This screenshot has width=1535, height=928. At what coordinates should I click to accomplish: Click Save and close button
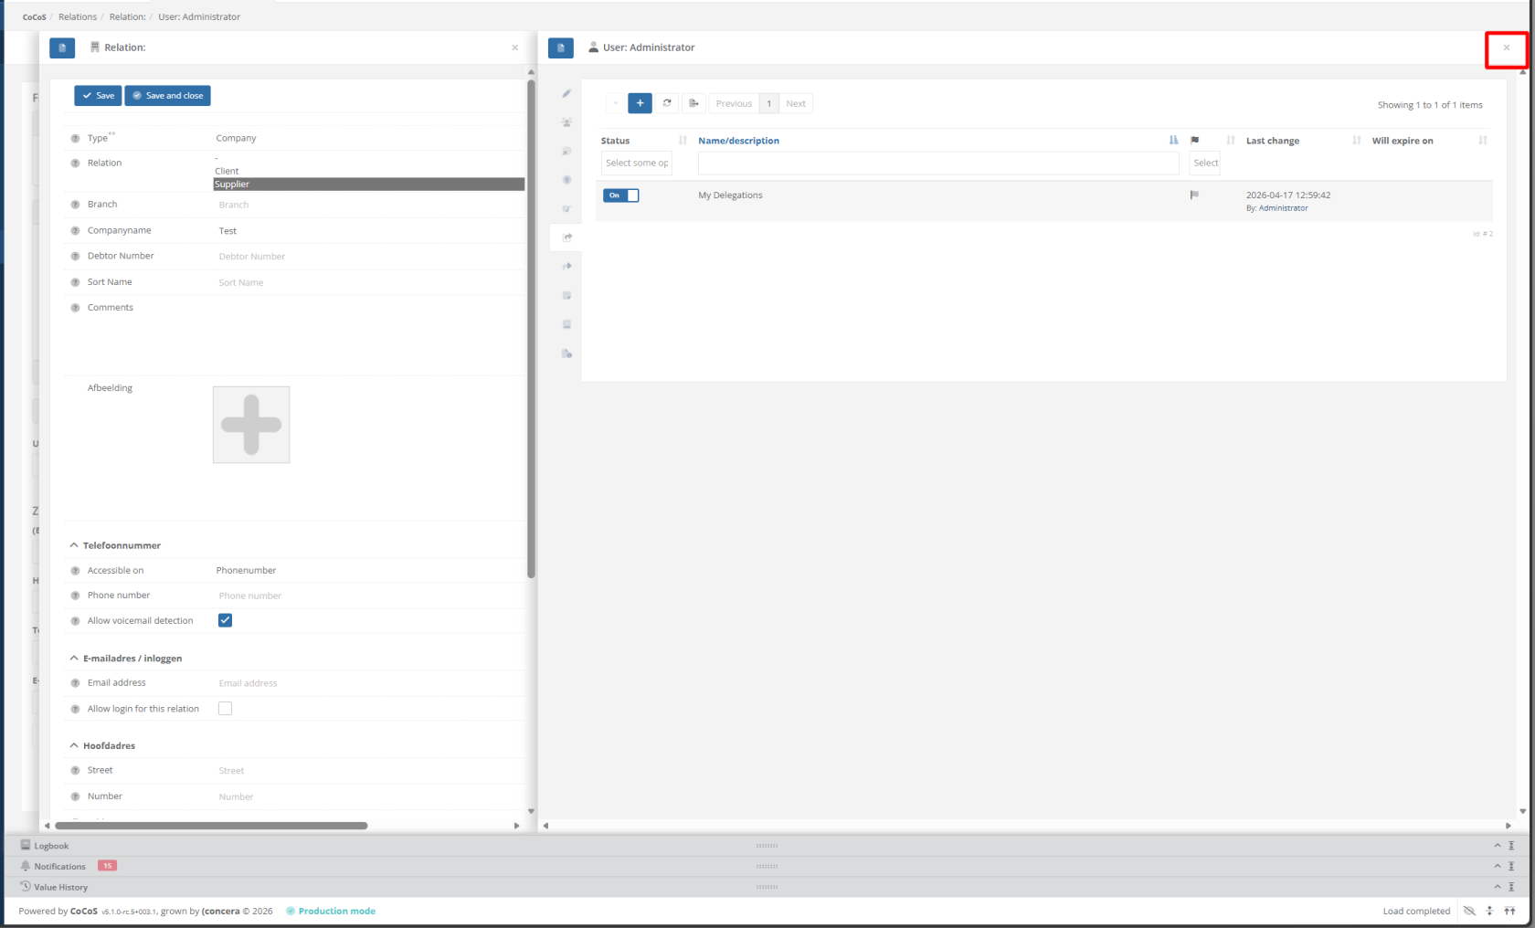[x=167, y=95]
